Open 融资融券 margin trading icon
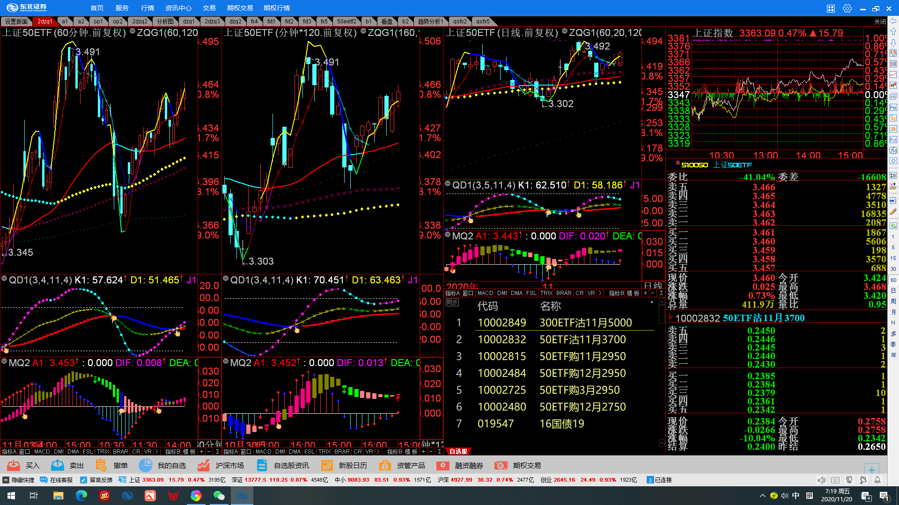Viewport: 899px width, 505px height. click(x=443, y=465)
